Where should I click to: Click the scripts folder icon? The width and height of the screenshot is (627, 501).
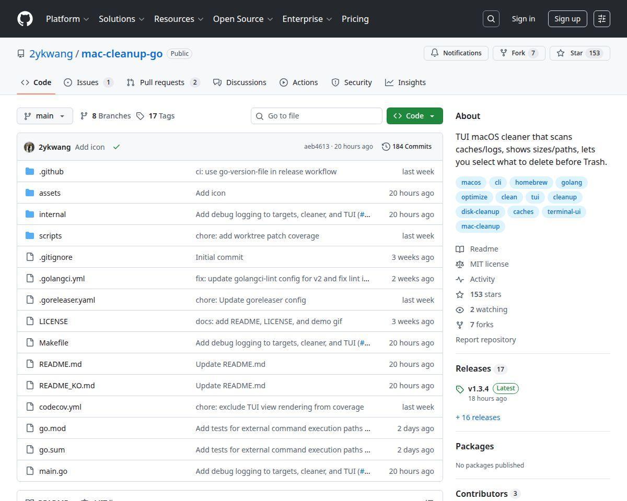30,235
